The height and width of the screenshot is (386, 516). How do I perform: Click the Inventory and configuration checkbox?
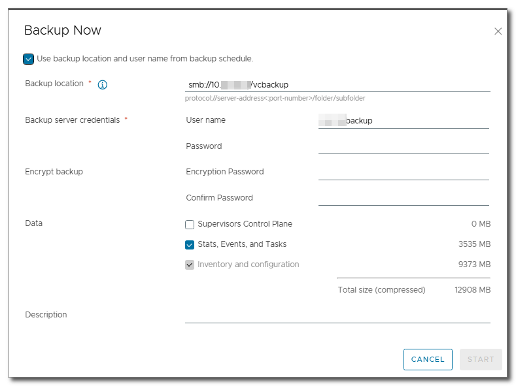click(x=190, y=265)
